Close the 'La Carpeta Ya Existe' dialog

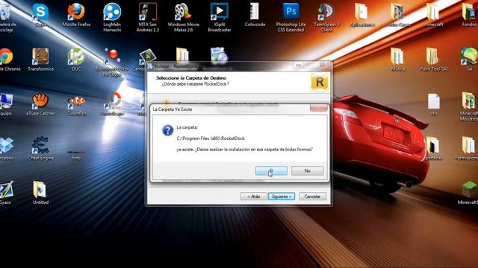point(319,107)
